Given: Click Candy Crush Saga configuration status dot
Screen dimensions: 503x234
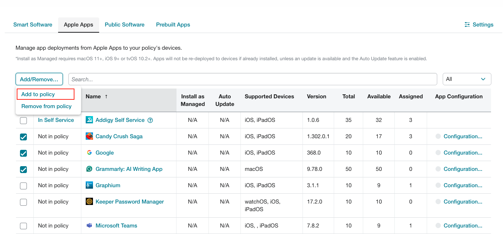Looking at the screenshot, I should [438, 136].
